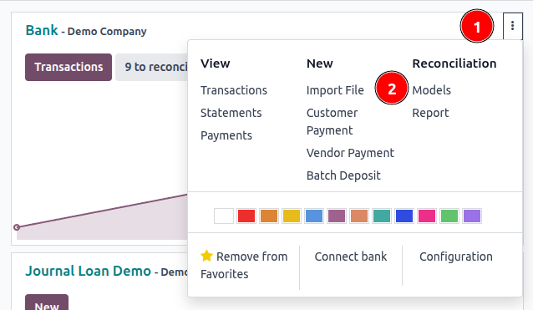Choose Customer Payment menu entry
533x310 pixels.
click(332, 122)
